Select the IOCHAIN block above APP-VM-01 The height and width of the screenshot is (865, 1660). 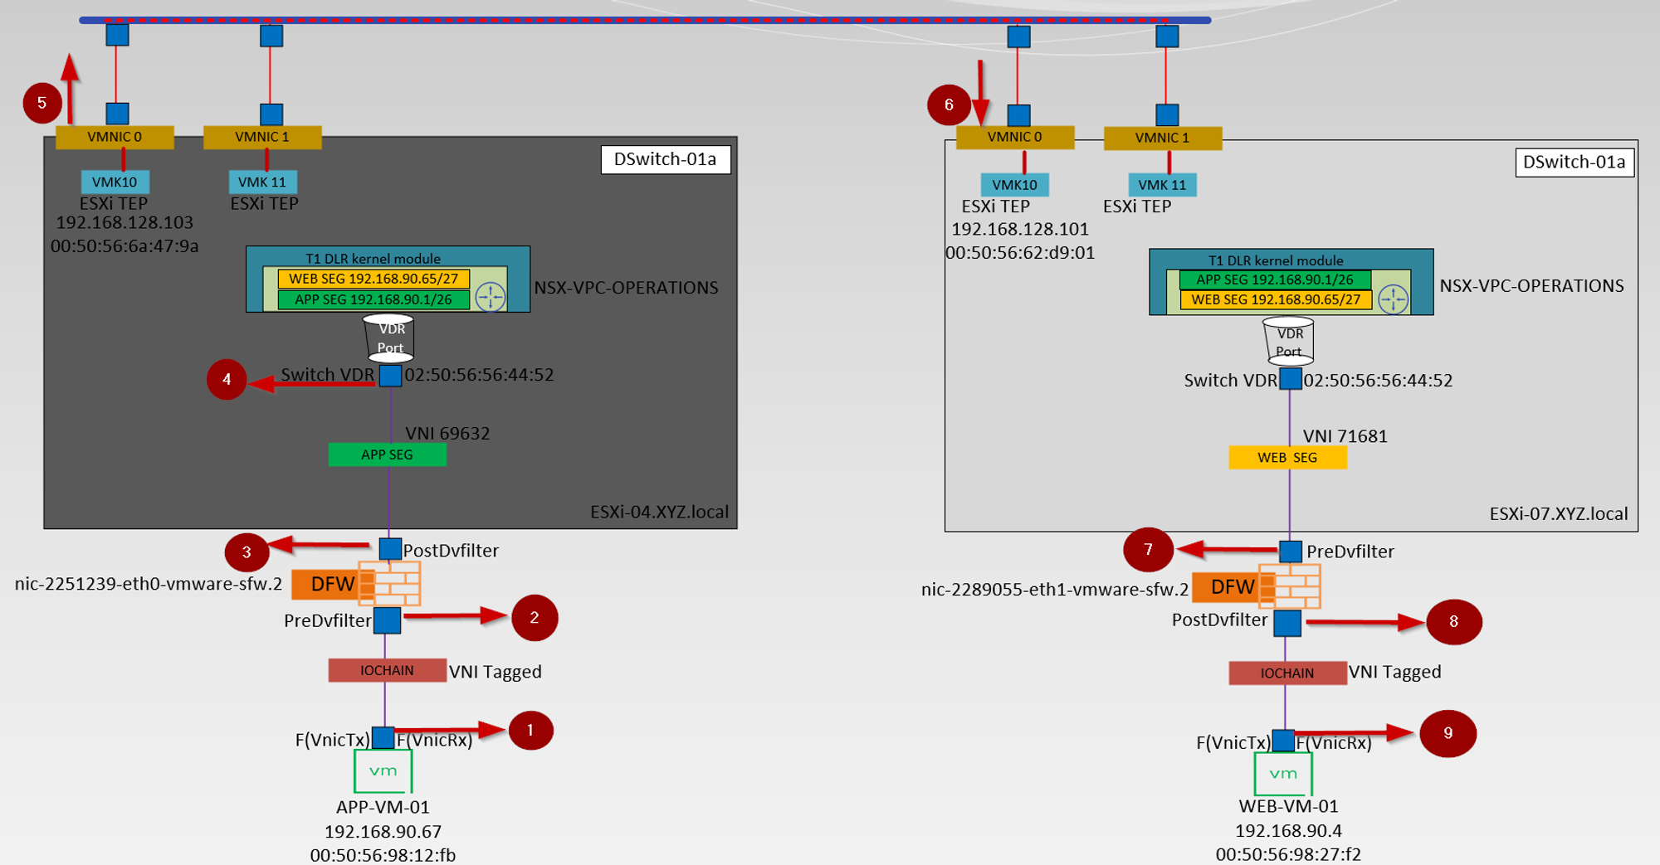pyautogui.click(x=387, y=670)
